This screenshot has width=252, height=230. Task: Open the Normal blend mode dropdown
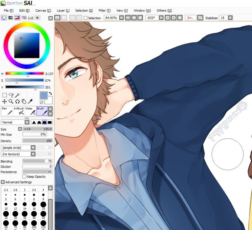pos(27,122)
